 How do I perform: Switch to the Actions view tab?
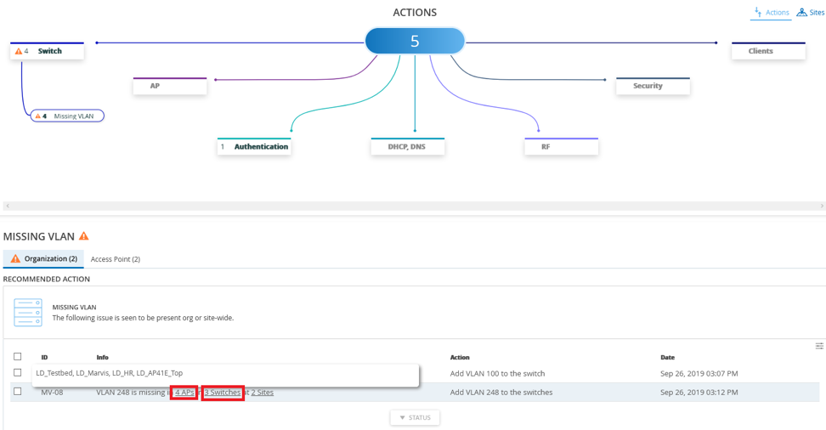click(771, 13)
